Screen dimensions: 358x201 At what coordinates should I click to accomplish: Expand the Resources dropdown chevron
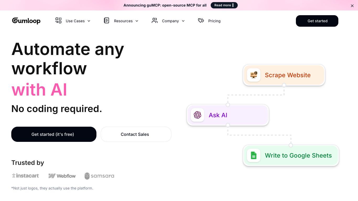click(x=137, y=21)
